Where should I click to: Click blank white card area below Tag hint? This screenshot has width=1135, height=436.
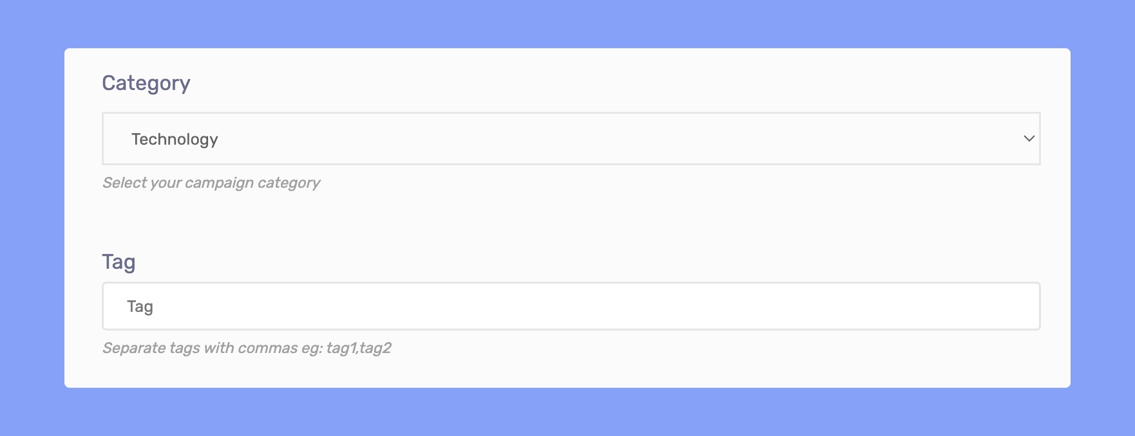coord(567,373)
